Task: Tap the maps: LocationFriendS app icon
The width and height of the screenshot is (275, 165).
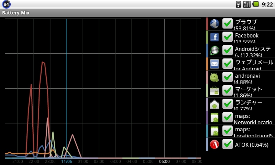Action: pyautogui.click(x=214, y=131)
